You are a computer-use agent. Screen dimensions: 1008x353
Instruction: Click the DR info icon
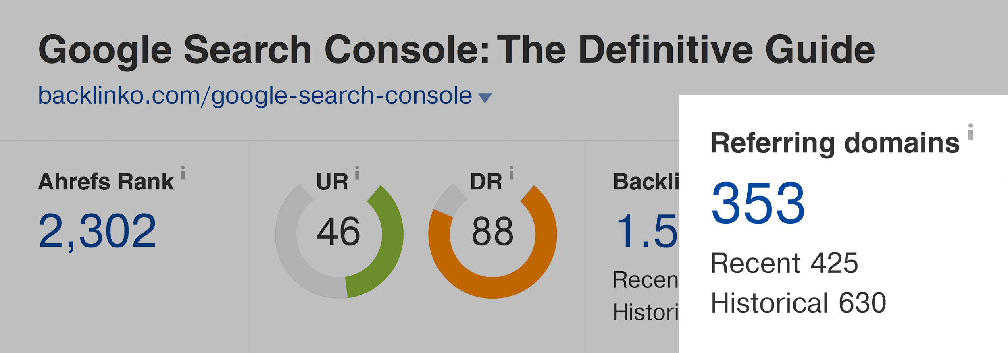(511, 172)
